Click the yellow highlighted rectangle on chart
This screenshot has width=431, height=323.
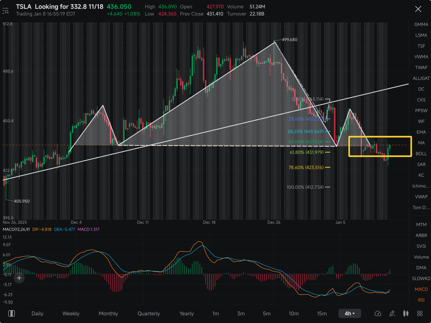(x=380, y=146)
